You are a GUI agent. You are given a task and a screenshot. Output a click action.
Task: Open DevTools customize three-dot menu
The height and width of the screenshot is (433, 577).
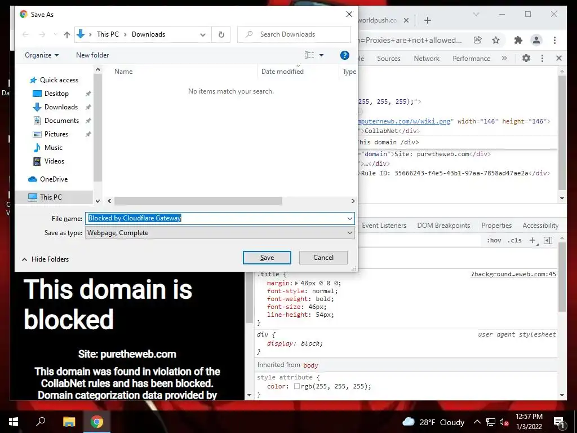[x=542, y=58]
